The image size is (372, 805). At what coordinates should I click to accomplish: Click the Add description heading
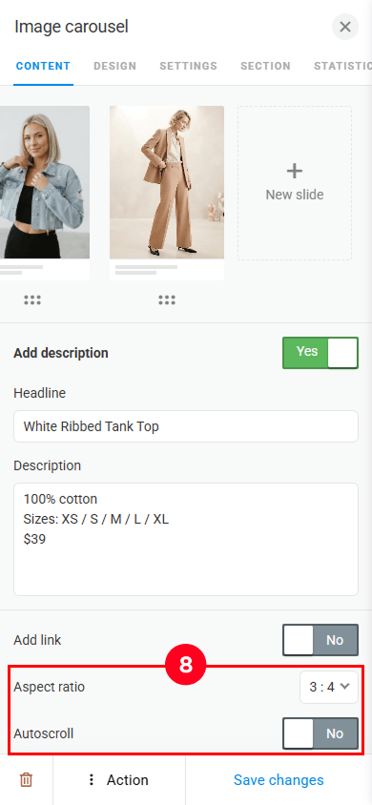coord(61,353)
